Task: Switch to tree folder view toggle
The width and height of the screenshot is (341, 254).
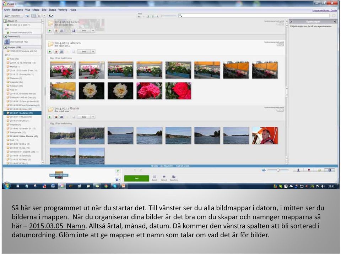Action: (39, 16)
